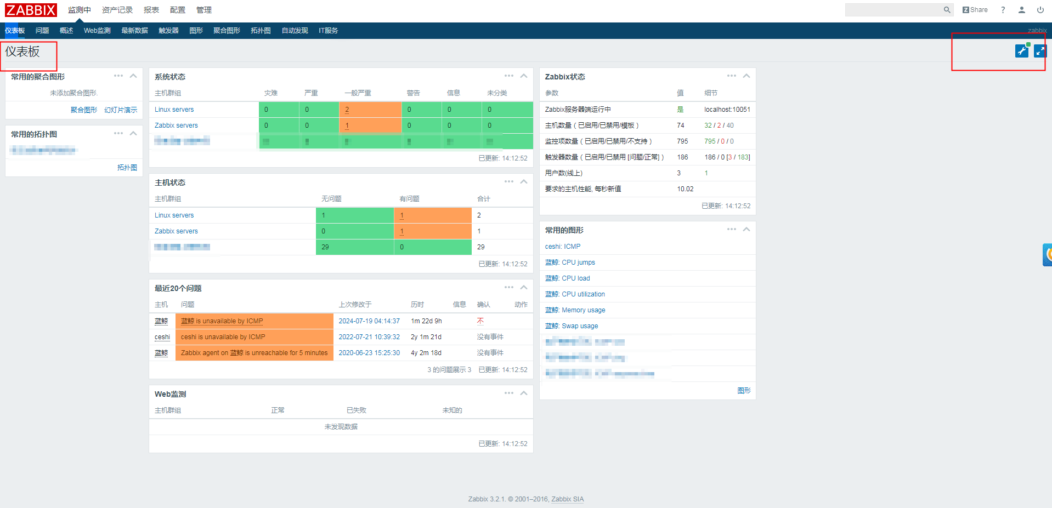The image size is (1052, 508).
Task: Switch to the IT服务 submenu tab
Action: coord(329,31)
